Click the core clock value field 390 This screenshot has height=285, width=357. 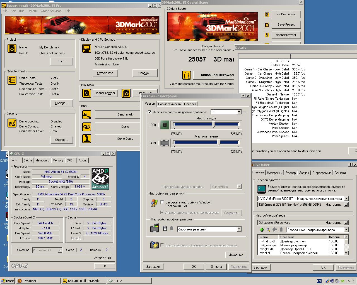(x=153, y=125)
